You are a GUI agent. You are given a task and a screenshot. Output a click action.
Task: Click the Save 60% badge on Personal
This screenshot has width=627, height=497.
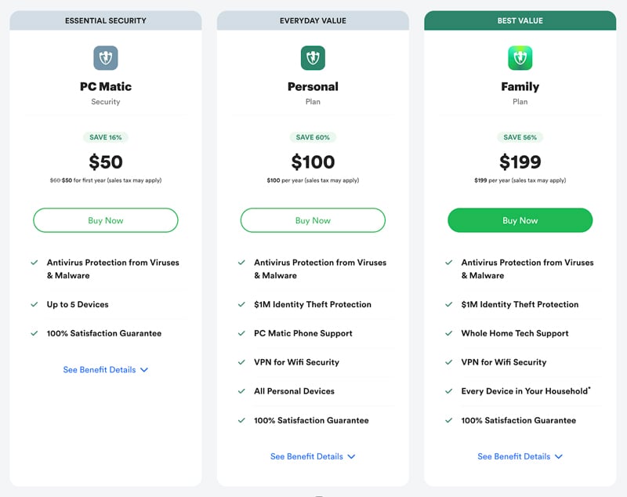313,137
